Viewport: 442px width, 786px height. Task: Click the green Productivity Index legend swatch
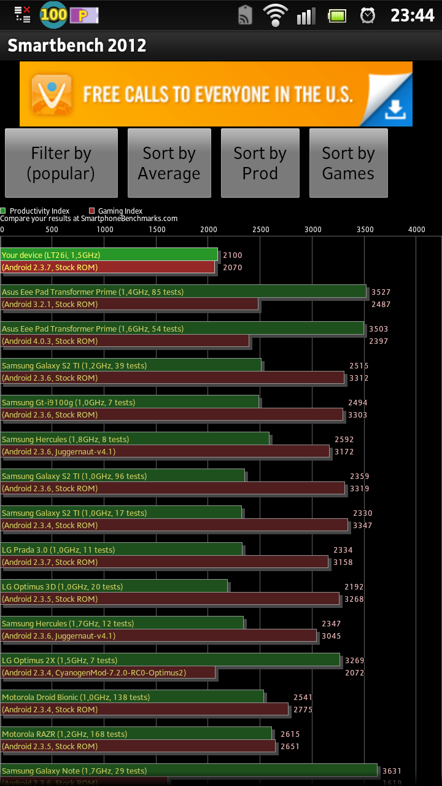coord(4,211)
